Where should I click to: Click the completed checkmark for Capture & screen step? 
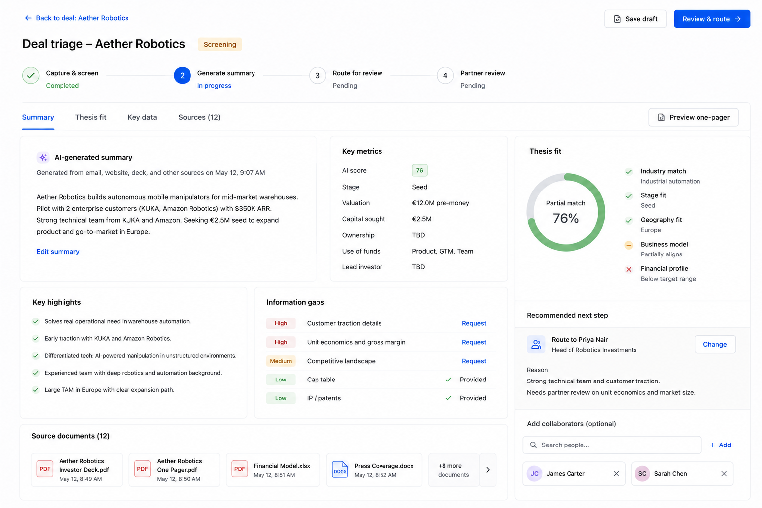coord(31,75)
